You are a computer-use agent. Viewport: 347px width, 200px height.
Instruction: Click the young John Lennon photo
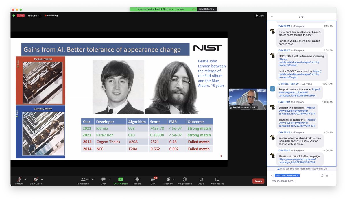(x=118, y=87)
